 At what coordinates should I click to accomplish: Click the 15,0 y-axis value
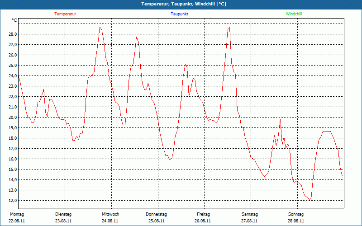coord(13,169)
